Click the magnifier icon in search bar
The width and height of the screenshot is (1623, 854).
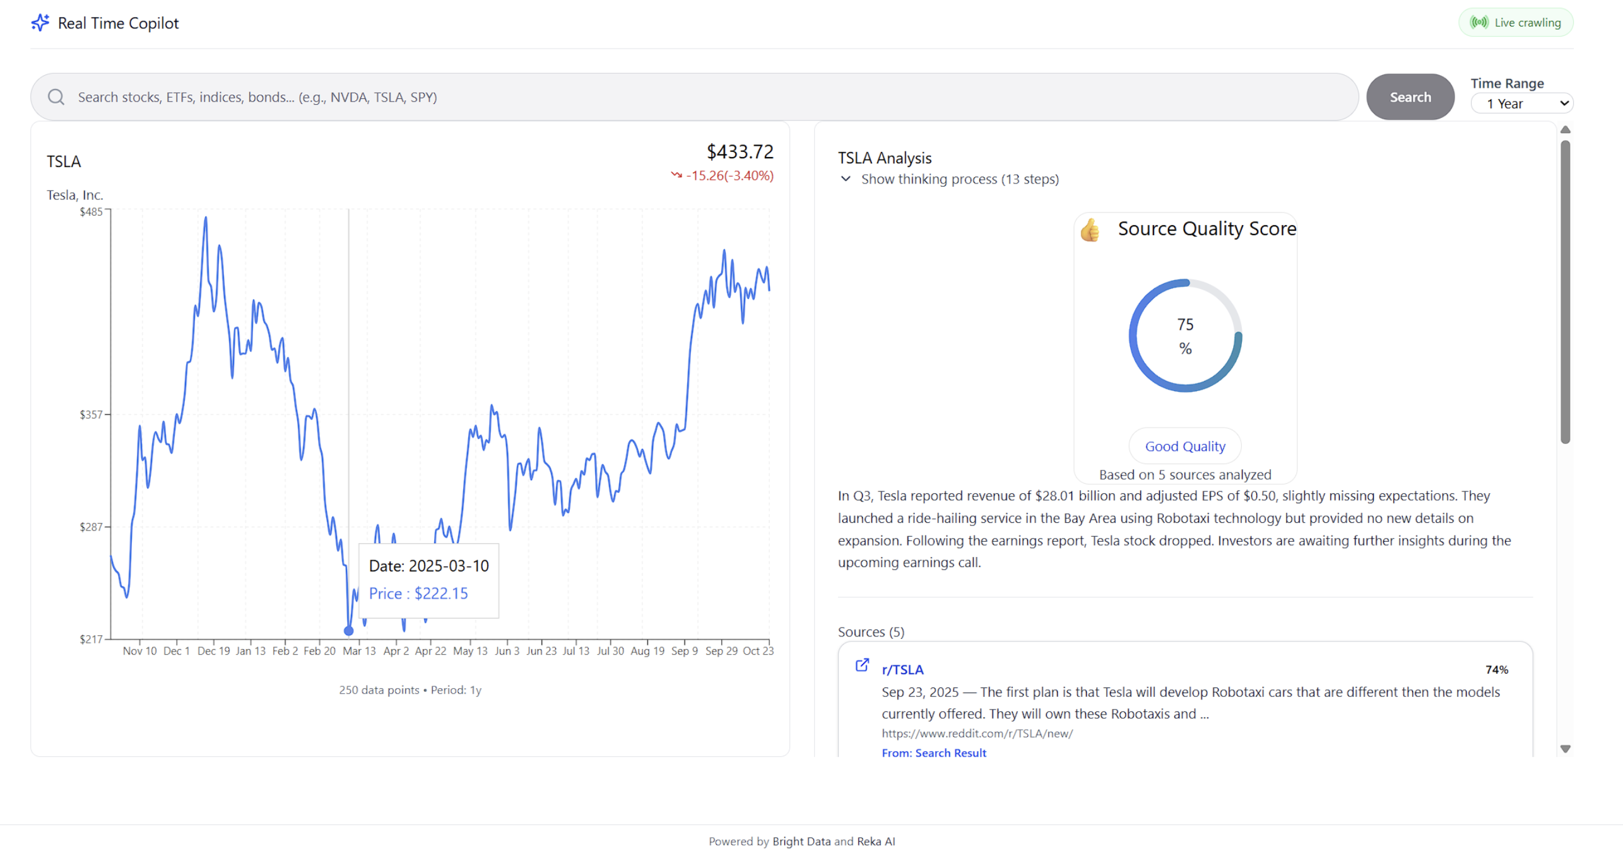pyautogui.click(x=56, y=97)
